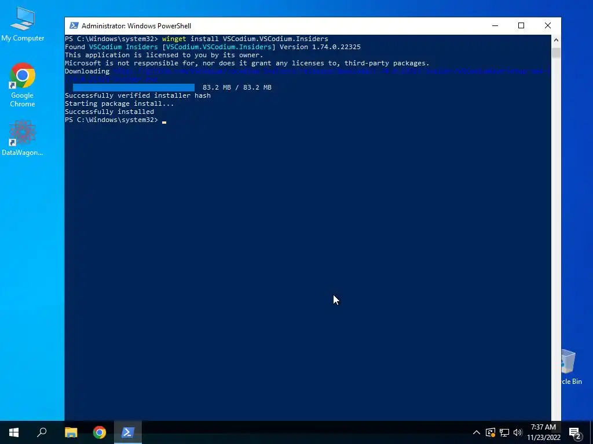
Task: Click the 'winget' command text
Action: [x=174, y=39]
